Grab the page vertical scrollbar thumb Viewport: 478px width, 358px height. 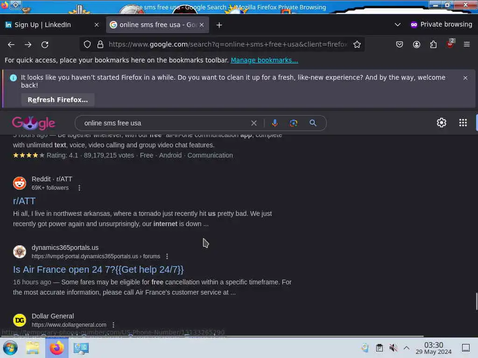[x=477, y=302]
